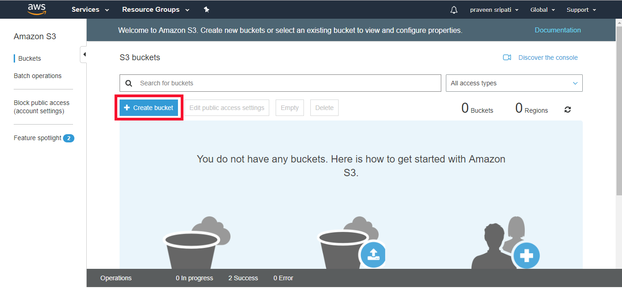This screenshot has width=622, height=288.
Task: Open the Support menu
Action: coord(581,10)
